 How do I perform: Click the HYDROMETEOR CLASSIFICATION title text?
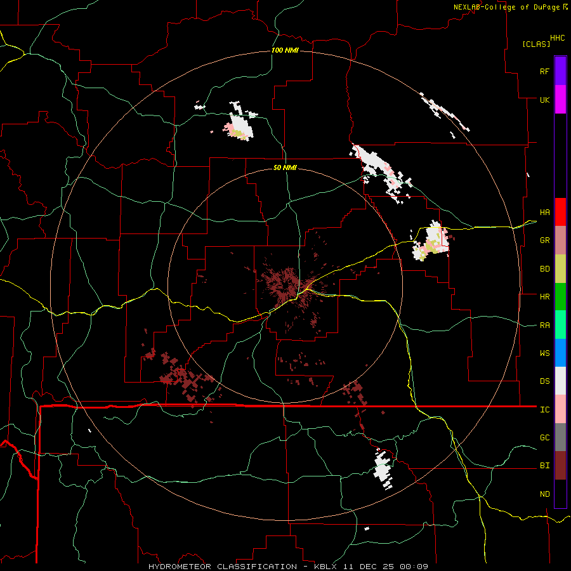tap(223, 567)
